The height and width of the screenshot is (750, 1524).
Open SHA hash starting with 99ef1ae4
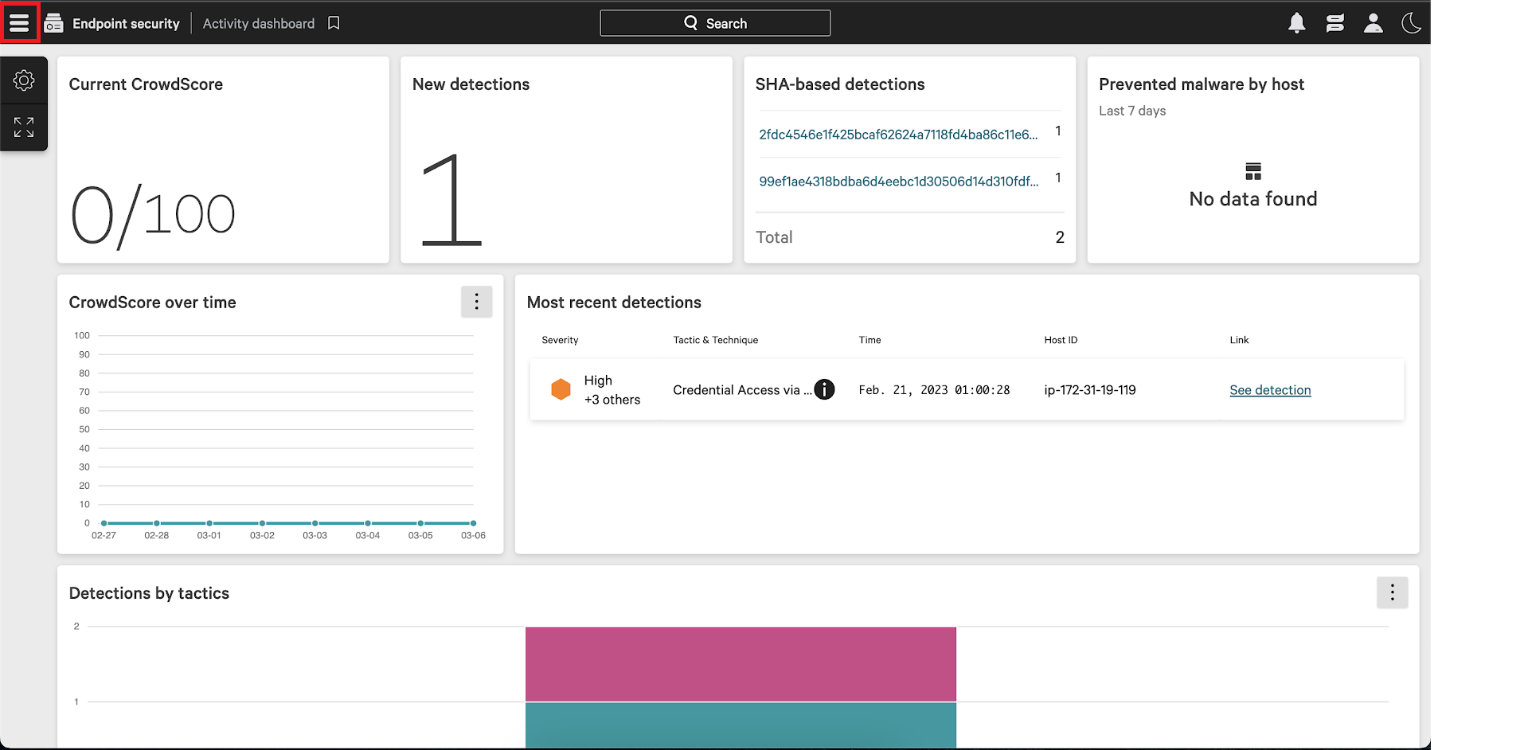898,182
